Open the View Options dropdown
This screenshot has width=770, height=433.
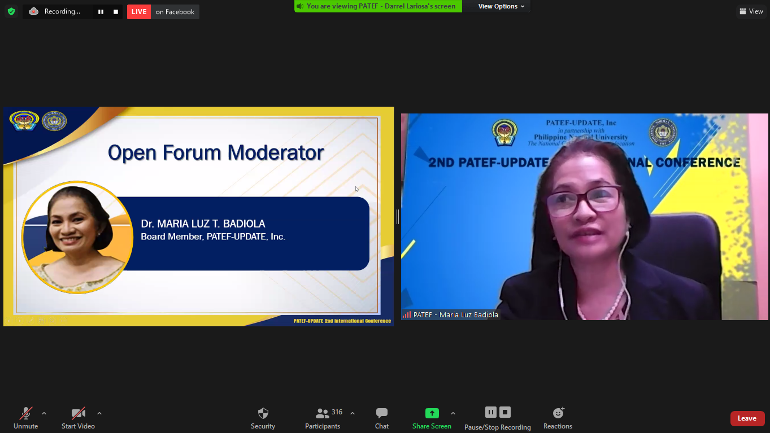point(501,6)
